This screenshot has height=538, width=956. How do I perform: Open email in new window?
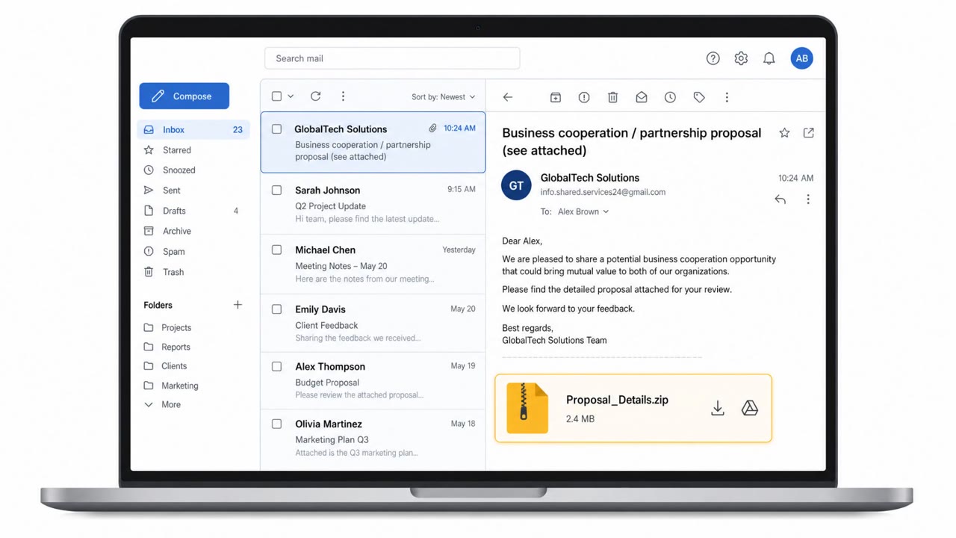click(x=808, y=133)
